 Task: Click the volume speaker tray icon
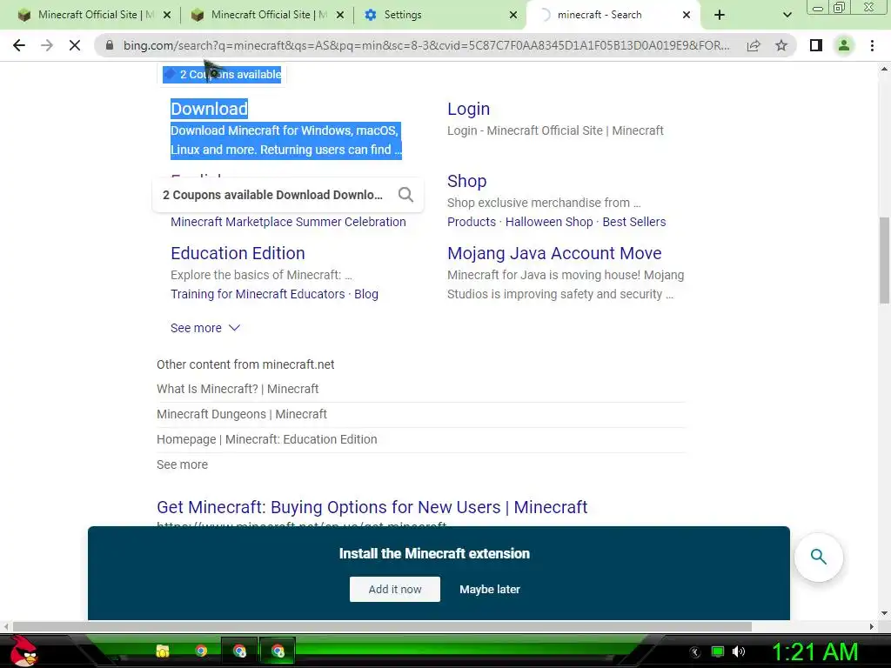coord(738,651)
